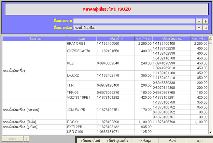Click the อ button beside ชื่อหมวดรวม
The image size is (213, 143).
[206, 21]
